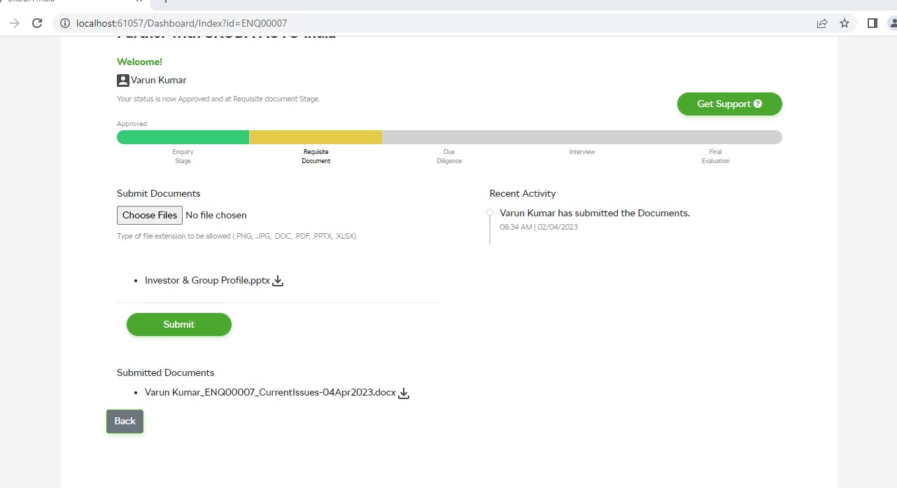Click the recent activity timeline marker dot
Viewport: 897px width, 488px height.
coord(490,212)
